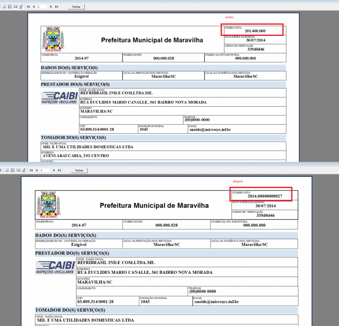Click Prefeitura Municipal de Maravilha title, upper report
The height and width of the screenshot is (326, 339).
[x=152, y=40]
